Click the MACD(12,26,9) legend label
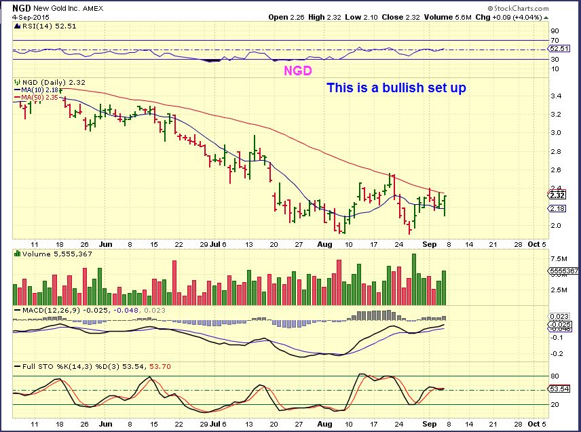 pos(51,310)
